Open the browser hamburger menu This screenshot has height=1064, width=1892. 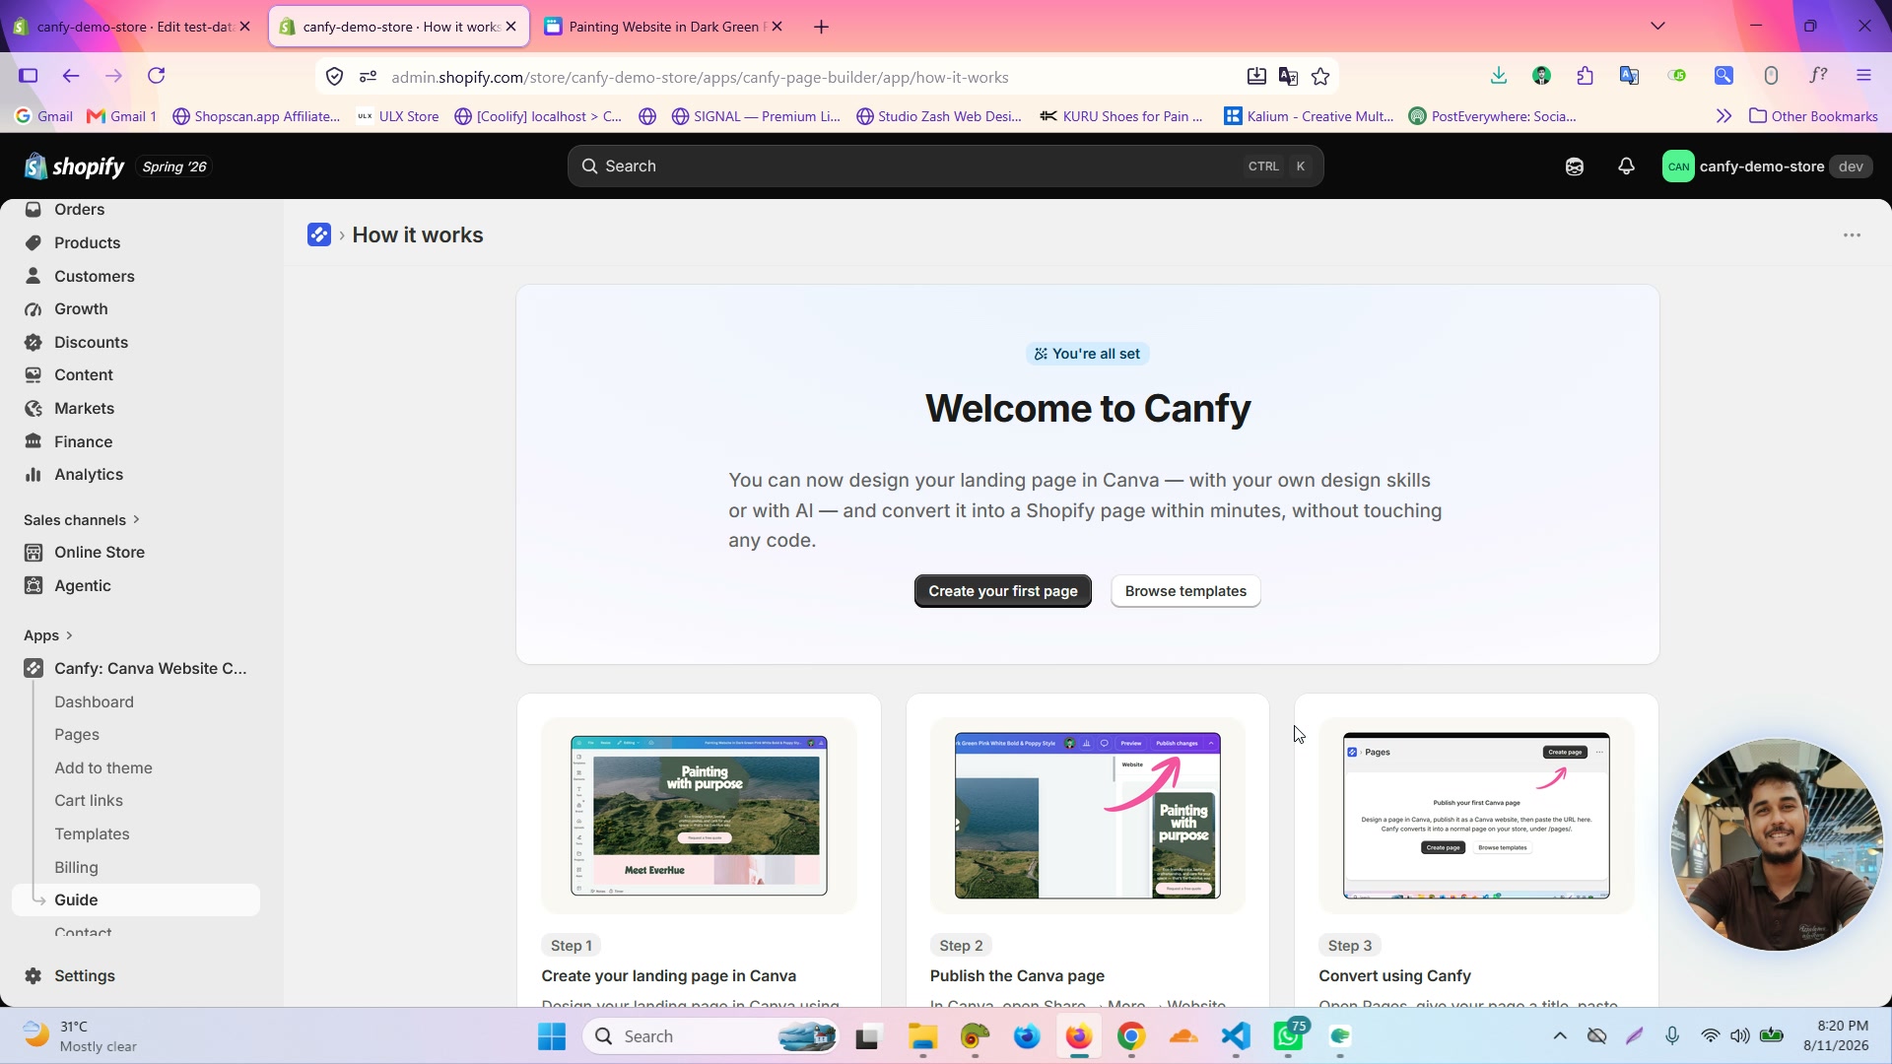1862,76
